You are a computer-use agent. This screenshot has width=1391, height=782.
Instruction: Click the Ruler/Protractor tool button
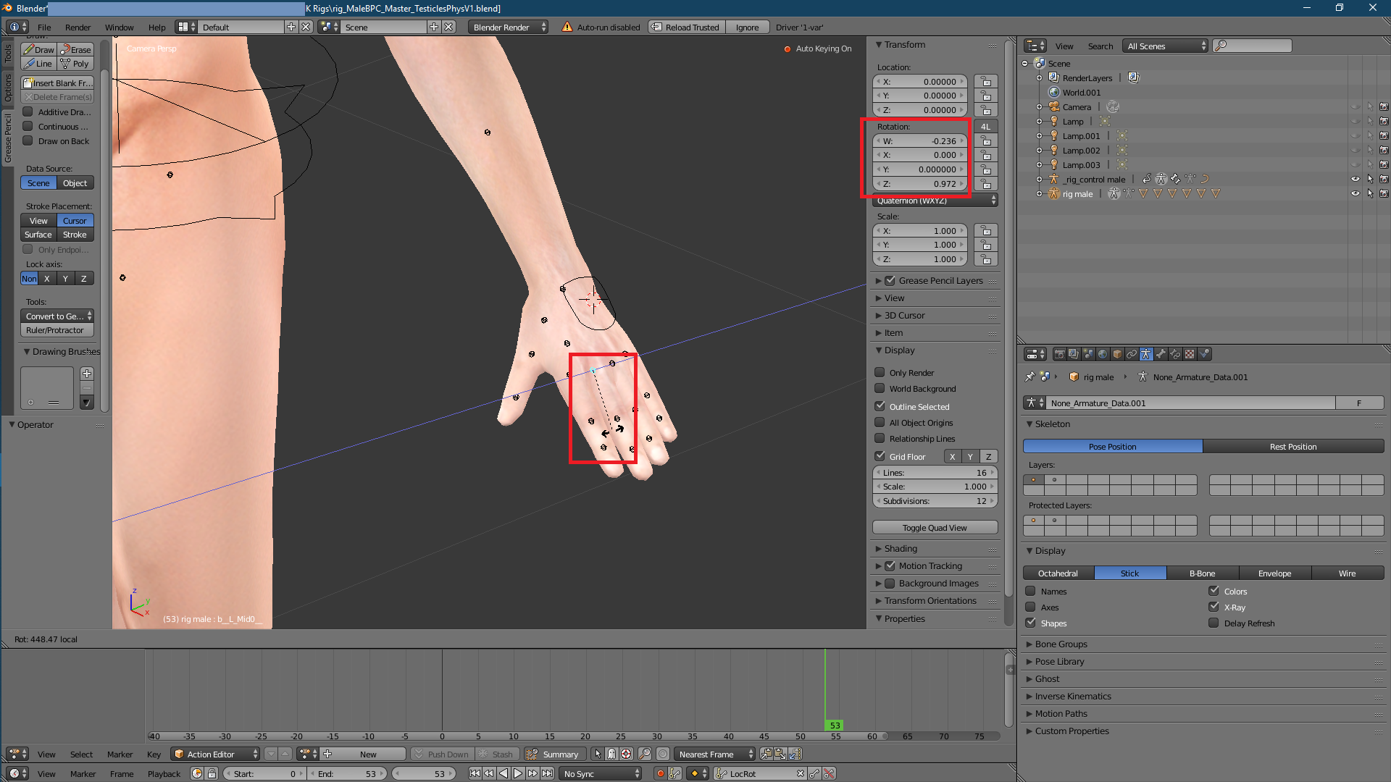(57, 329)
